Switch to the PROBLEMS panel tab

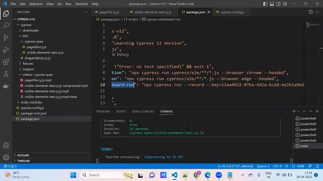click(x=103, y=112)
